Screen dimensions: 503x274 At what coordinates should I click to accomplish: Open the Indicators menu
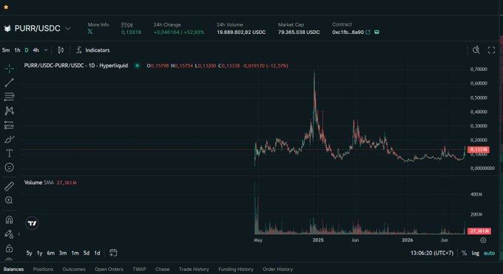(x=93, y=50)
